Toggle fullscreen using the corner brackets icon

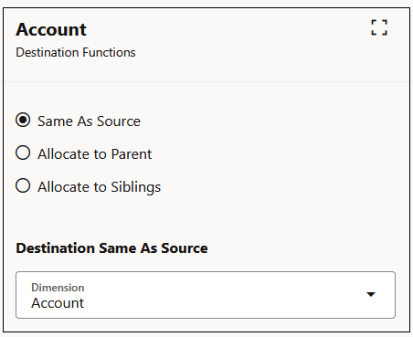click(x=379, y=27)
